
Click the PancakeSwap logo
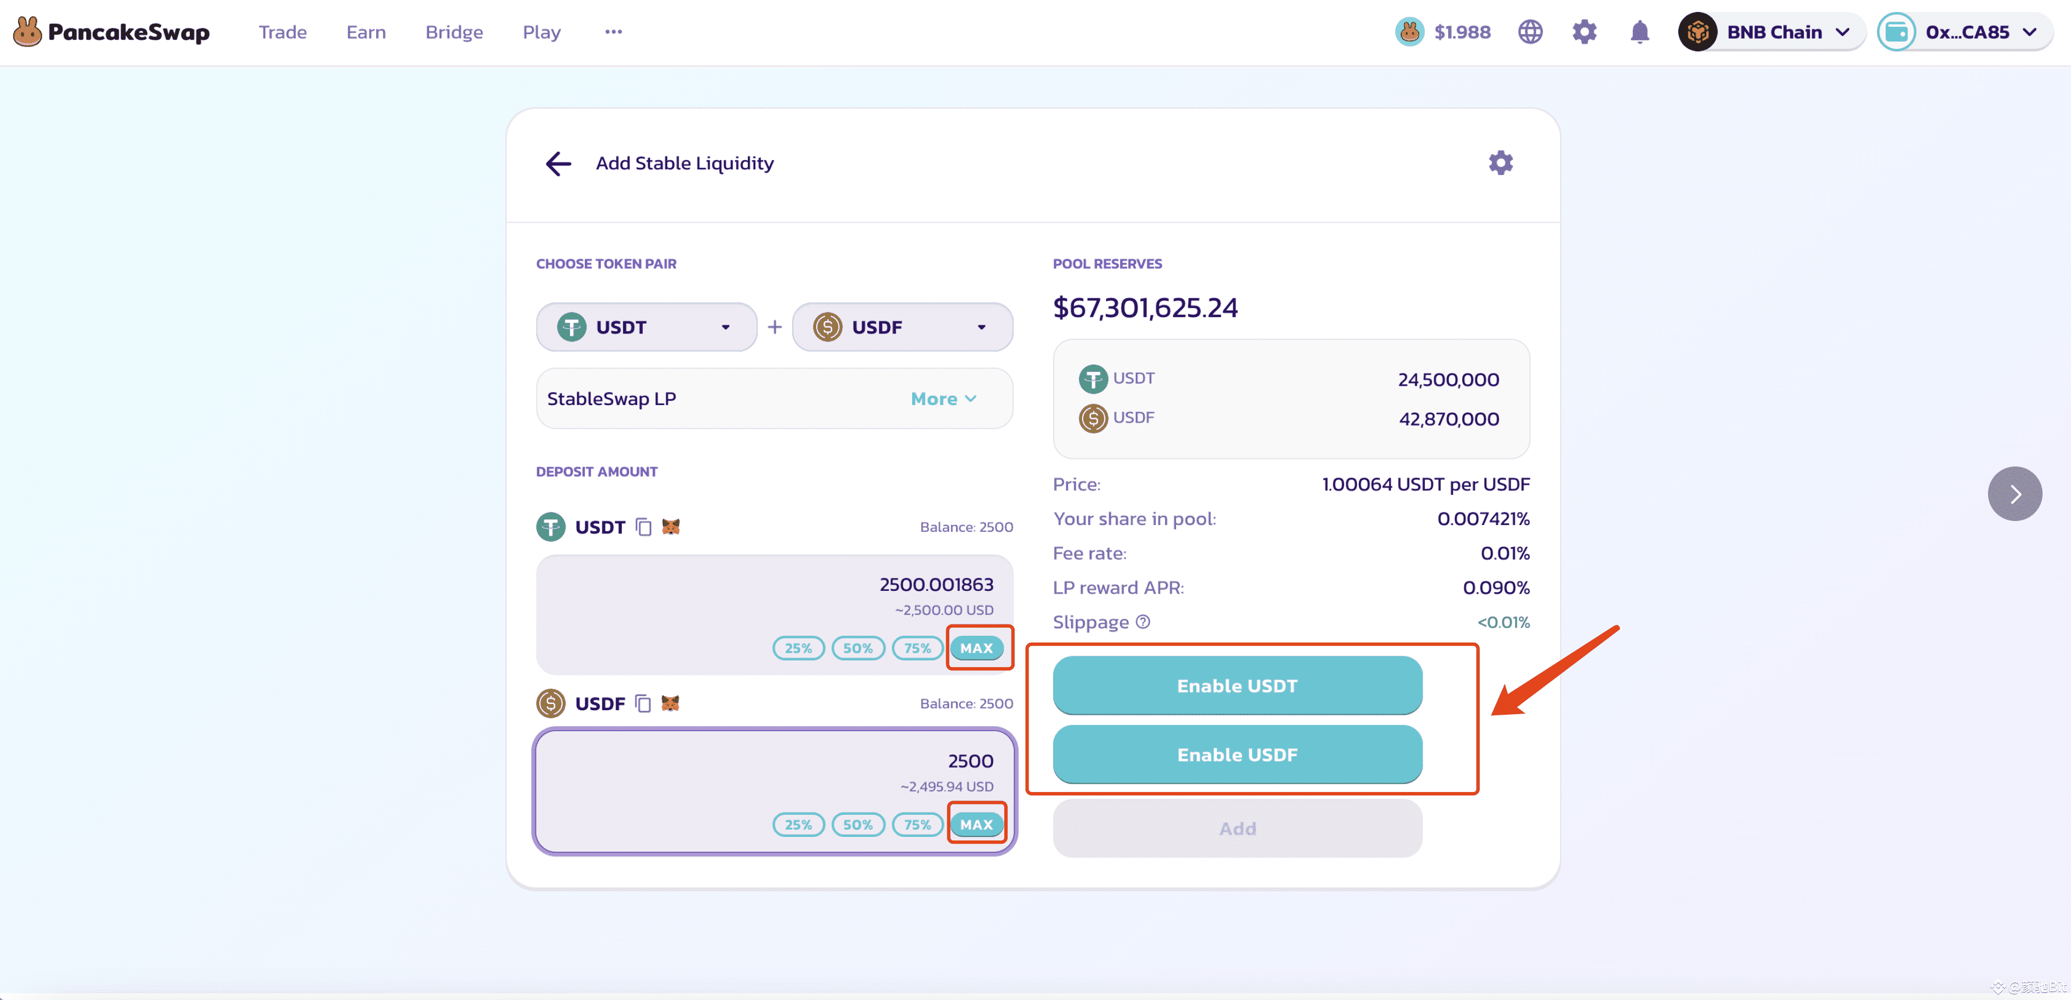point(111,32)
